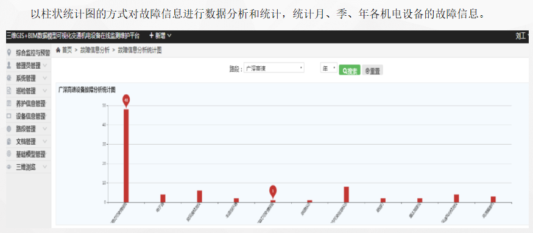Click the square icon beside 设备信息管理

click(9, 116)
